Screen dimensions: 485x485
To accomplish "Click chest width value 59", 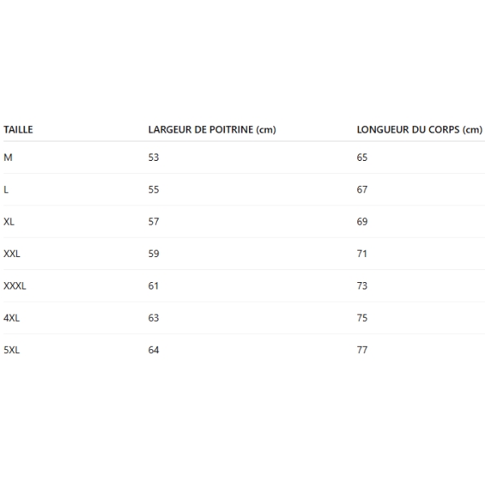I will point(154,254).
